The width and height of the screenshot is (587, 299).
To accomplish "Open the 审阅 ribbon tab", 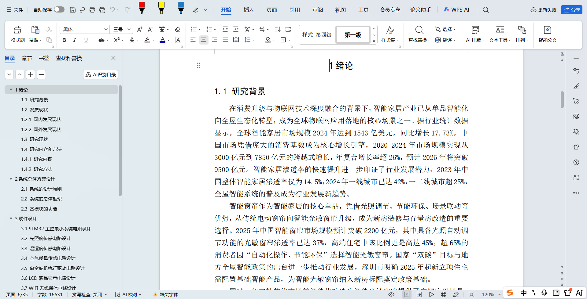I will (x=318, y=10).
